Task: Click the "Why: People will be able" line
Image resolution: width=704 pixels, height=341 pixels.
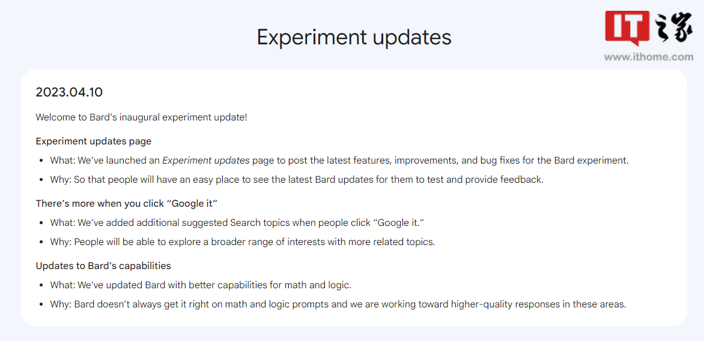Action: [242, 242]
